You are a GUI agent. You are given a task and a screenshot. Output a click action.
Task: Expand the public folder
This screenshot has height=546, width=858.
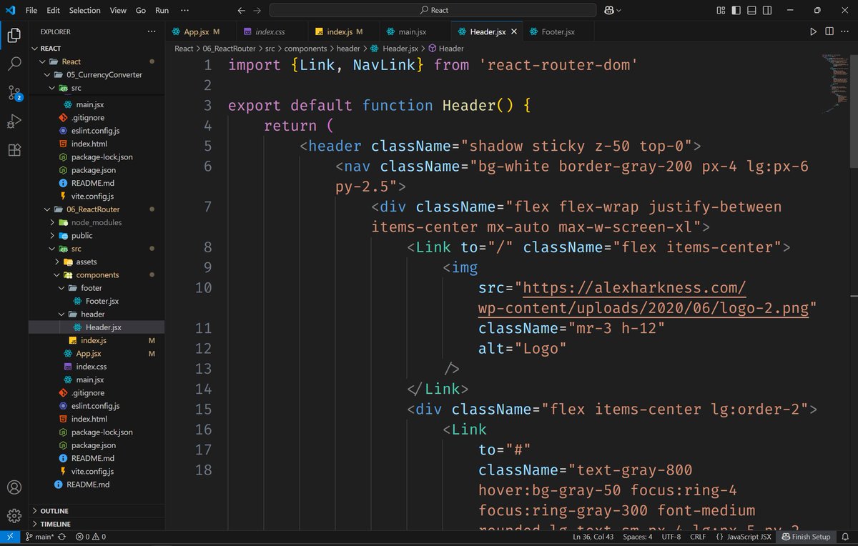[x=82, y=236]
